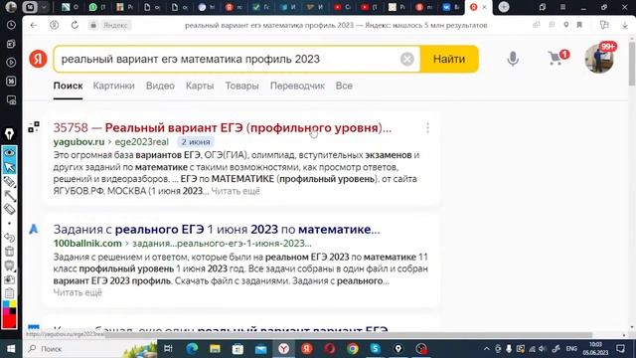
Task: Pick the yellow color swatch in the annotation palette
Action: [13, 303]
